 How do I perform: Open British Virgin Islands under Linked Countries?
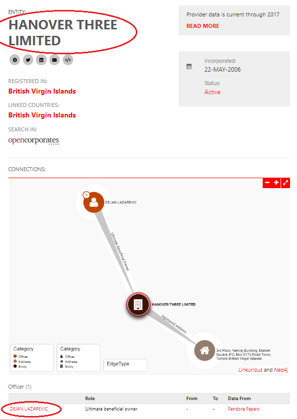pyautogui.click(x=42, y=115)
